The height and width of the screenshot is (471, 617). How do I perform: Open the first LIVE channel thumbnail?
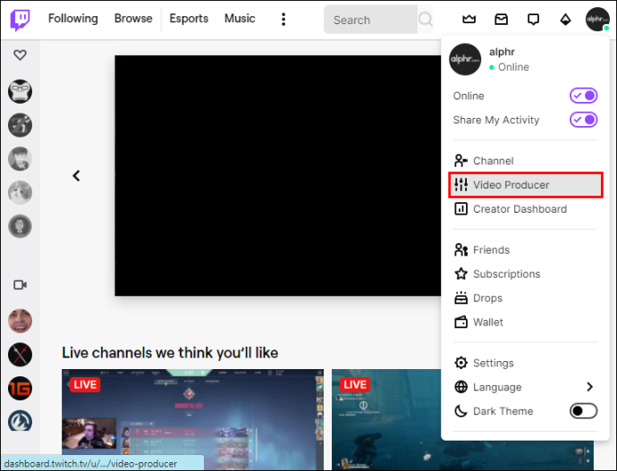coord(193,418)
